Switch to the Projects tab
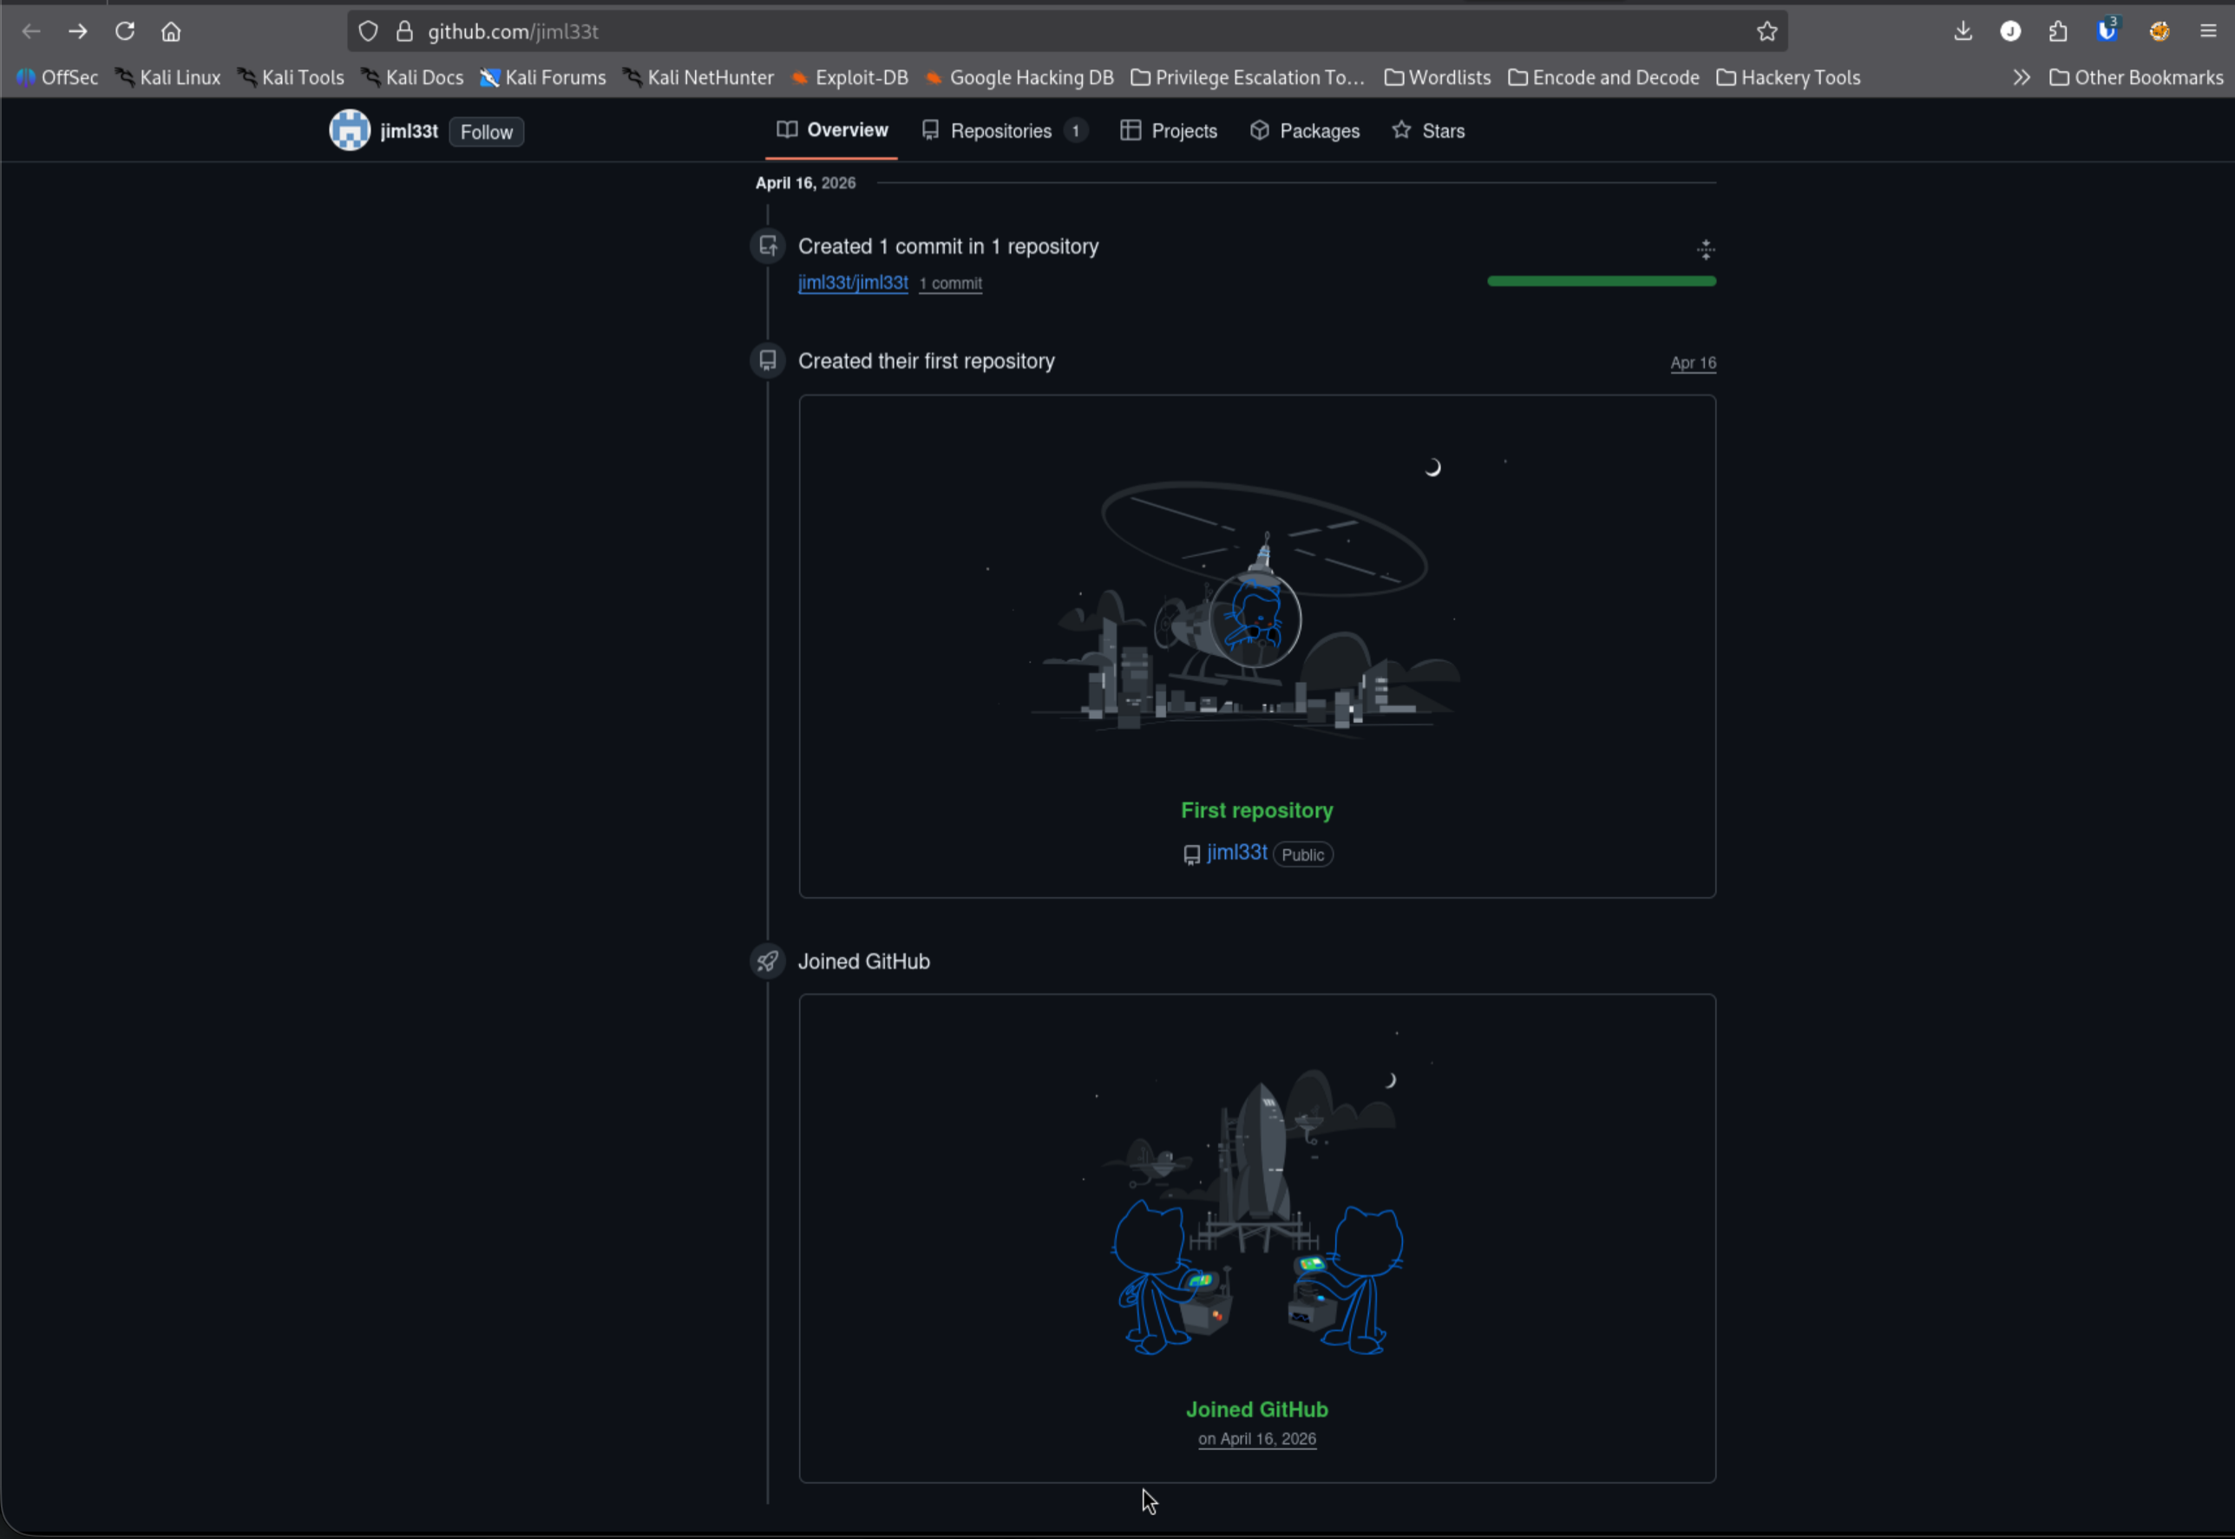The height and width of the screenshot is (1539, 2235). click(x=1169, y=131)
